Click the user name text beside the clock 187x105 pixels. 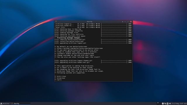185,104
